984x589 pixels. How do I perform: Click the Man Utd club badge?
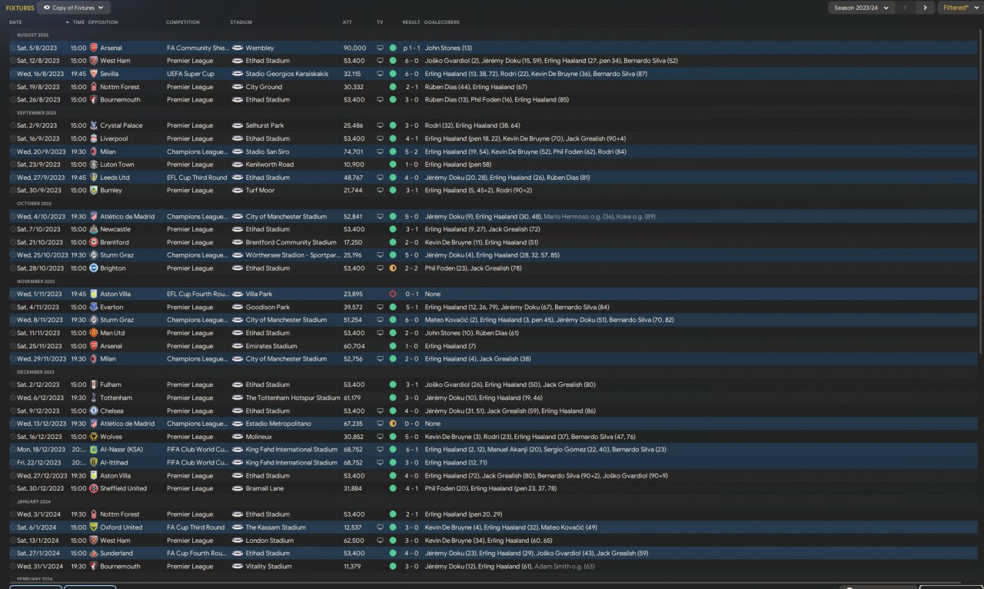tap(94, 333)
